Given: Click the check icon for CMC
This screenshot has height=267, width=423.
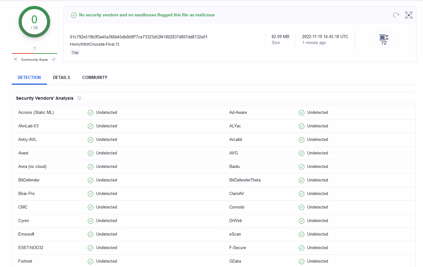Looking at the screenshot, I should click(91, 207).
